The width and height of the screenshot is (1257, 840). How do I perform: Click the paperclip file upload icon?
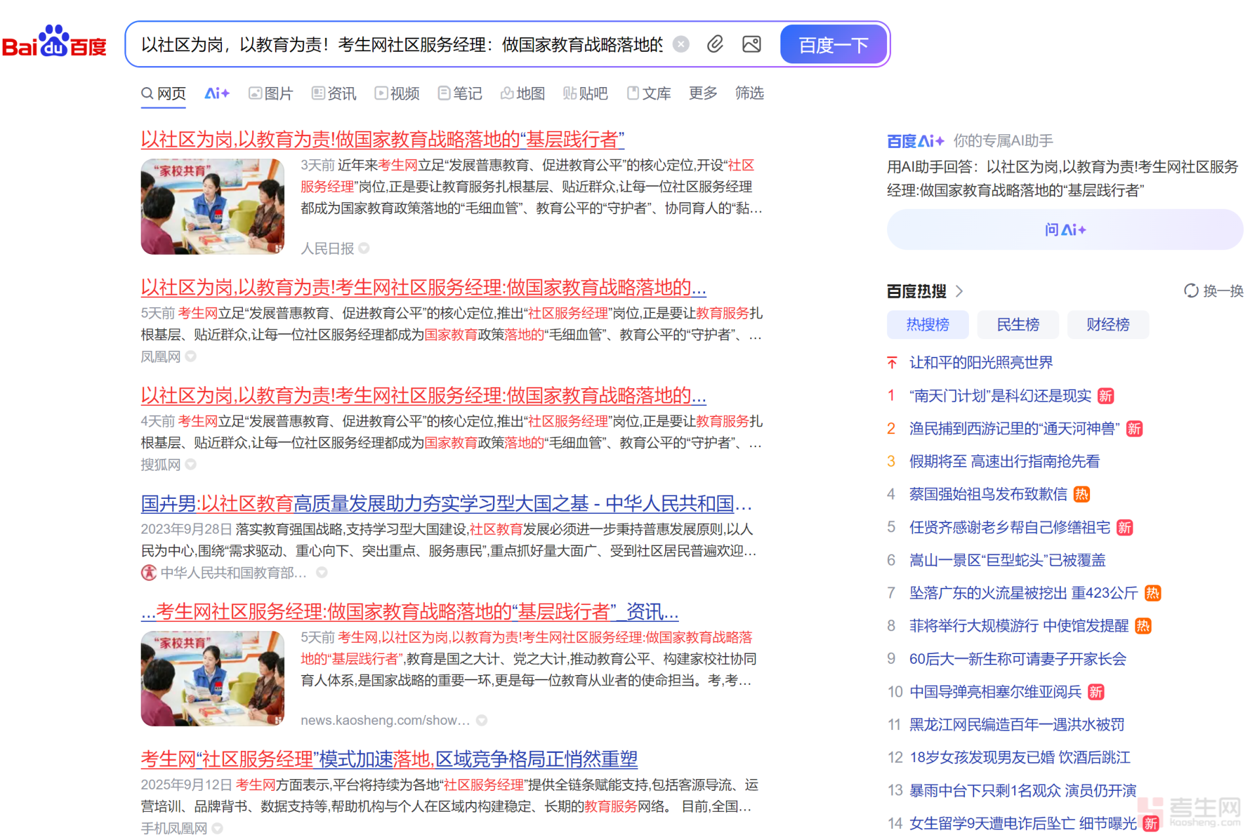coord(715,44)
